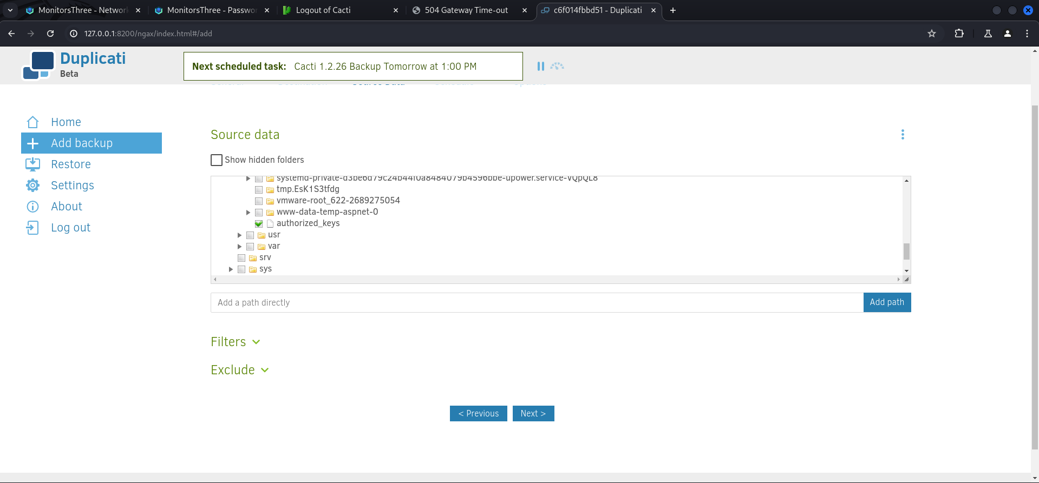Open Settings via the gear icon
Screen dimensions: 1039x483
(32, 186)
